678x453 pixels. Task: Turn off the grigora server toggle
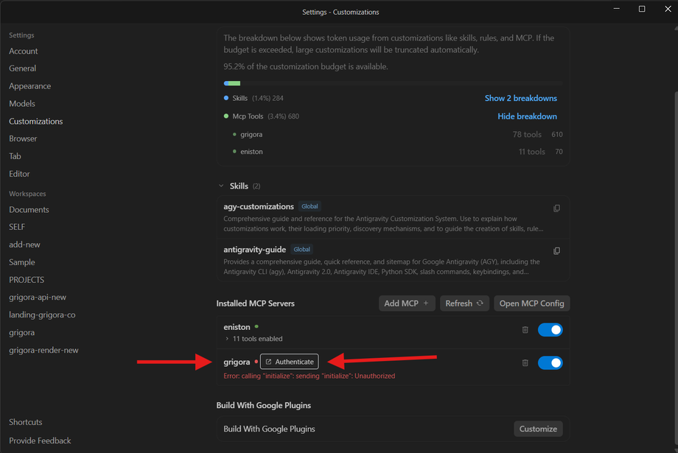(550, 362)
